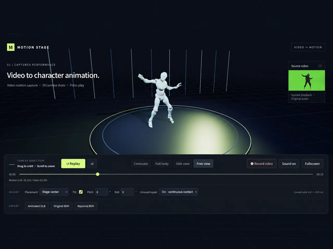This screenshot has width=333, height=249.
Task: Export the Repaired BVH file
Action: point(86,206)
